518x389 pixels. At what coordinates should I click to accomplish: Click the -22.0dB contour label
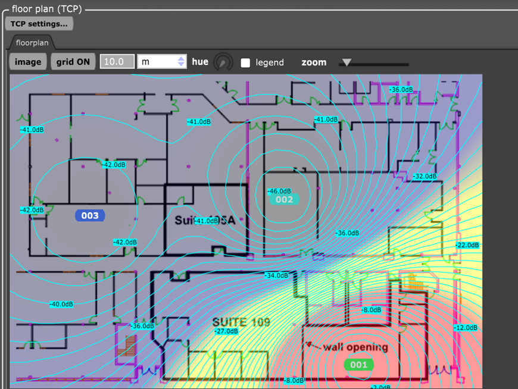tap(467, 245)
